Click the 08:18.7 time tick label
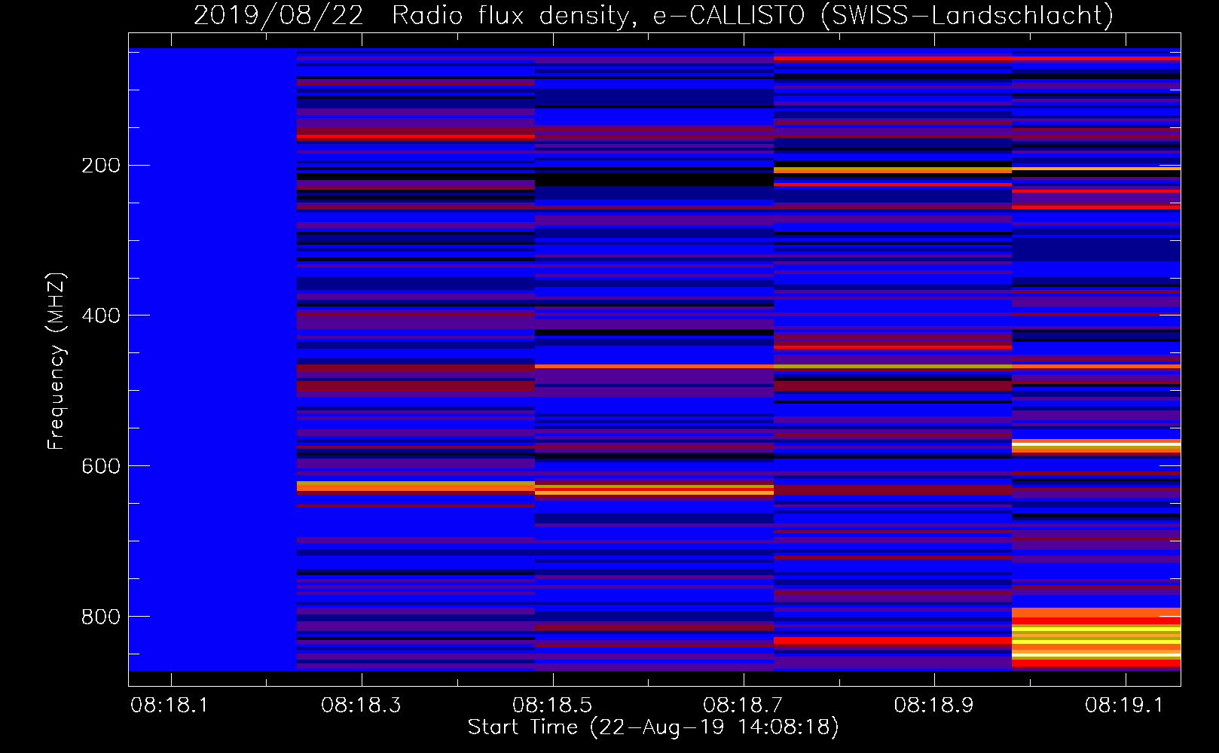Viewport: 1219px width, 753px height. pos(743,705)
